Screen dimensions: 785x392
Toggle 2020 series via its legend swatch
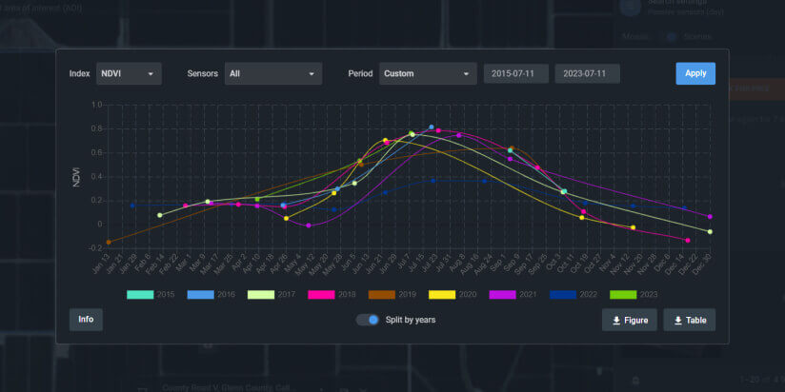442,295
